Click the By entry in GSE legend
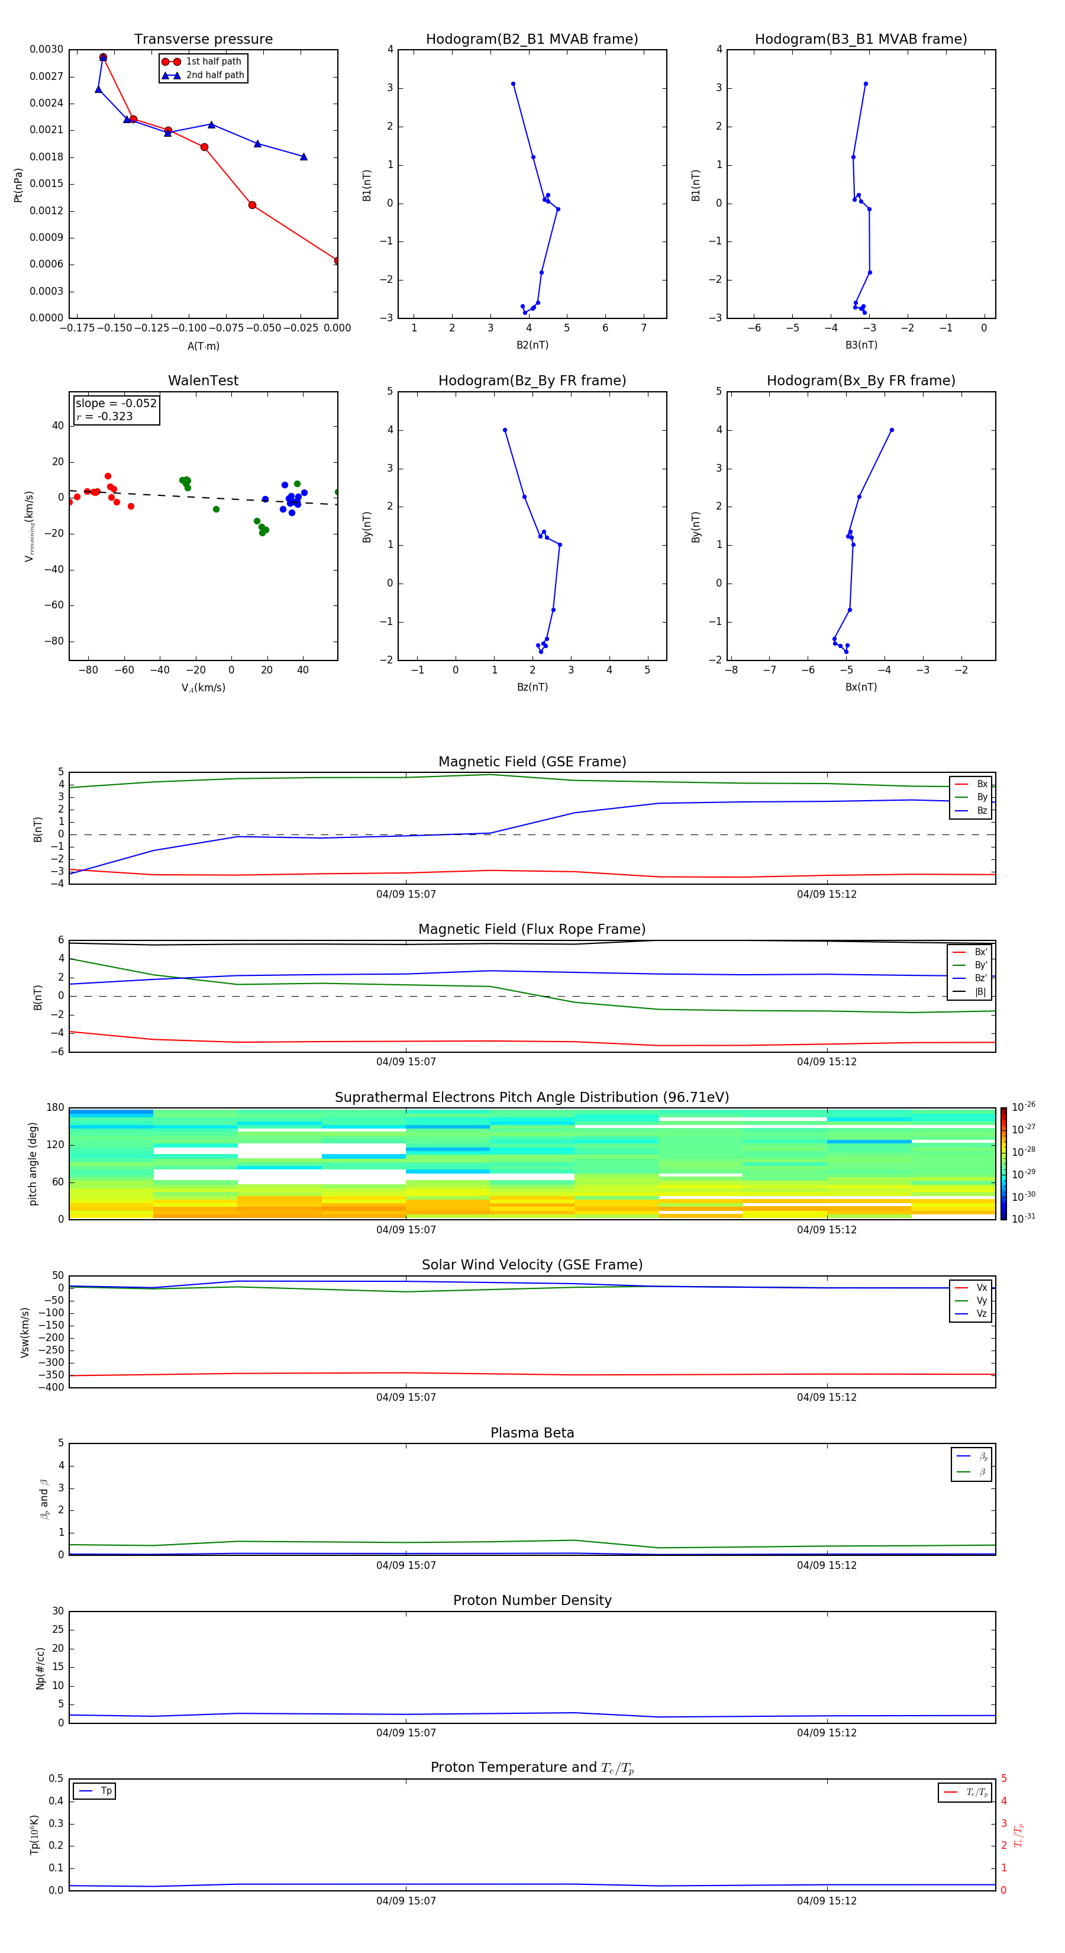 [x=972, y=798]
